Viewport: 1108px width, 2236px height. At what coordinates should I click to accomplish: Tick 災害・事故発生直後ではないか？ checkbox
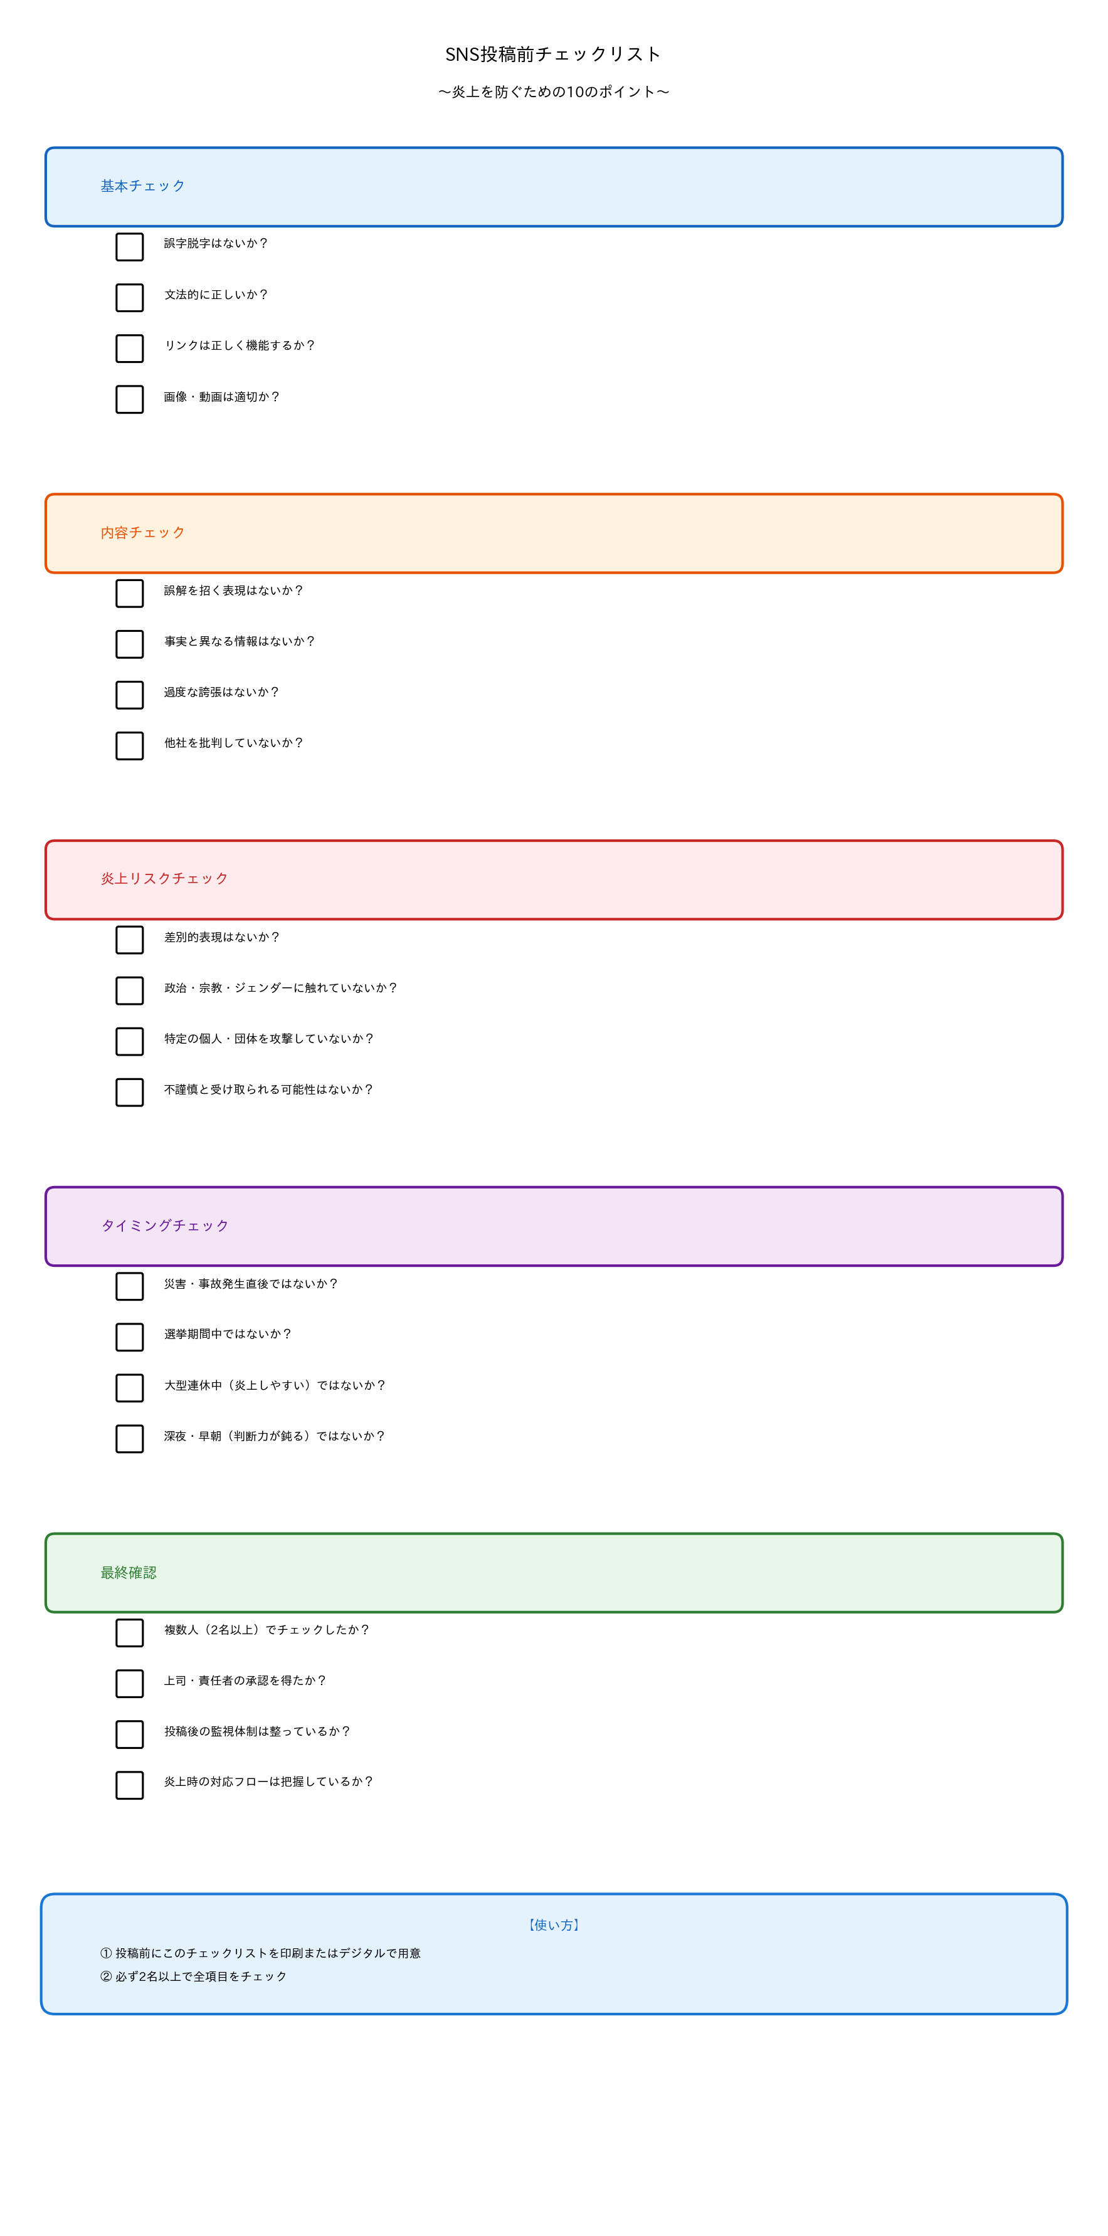129,1286
